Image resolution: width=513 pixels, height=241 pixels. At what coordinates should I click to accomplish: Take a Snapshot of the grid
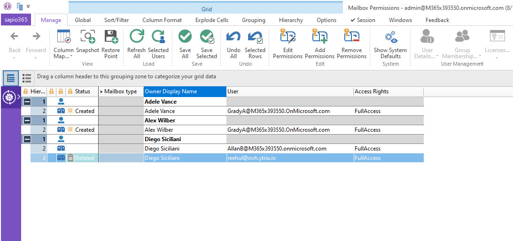[87, 38]
